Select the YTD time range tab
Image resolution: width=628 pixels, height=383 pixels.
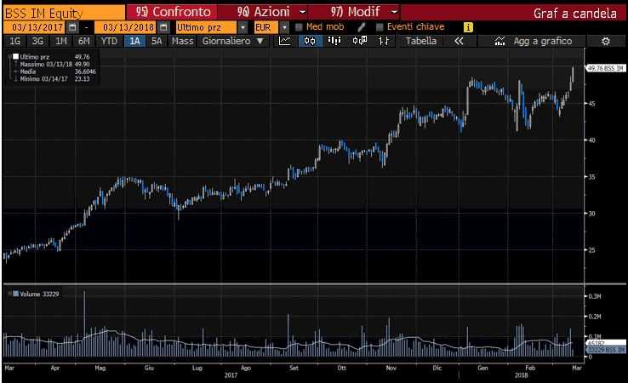click(x=109, y=41)
